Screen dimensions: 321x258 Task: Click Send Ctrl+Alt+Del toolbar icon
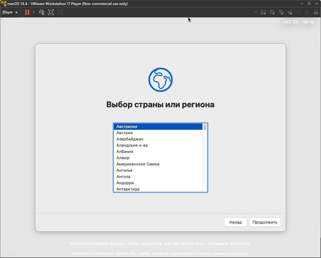coord(42,12)
